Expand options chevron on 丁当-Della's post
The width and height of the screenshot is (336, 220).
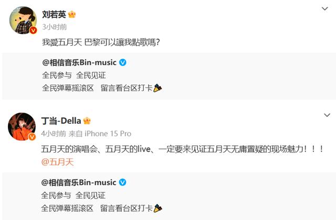pyautogui.click(x=325, y=116)
